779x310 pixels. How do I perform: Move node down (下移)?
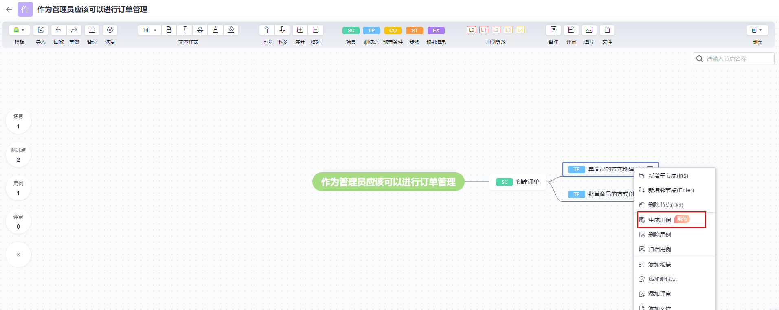282,30
